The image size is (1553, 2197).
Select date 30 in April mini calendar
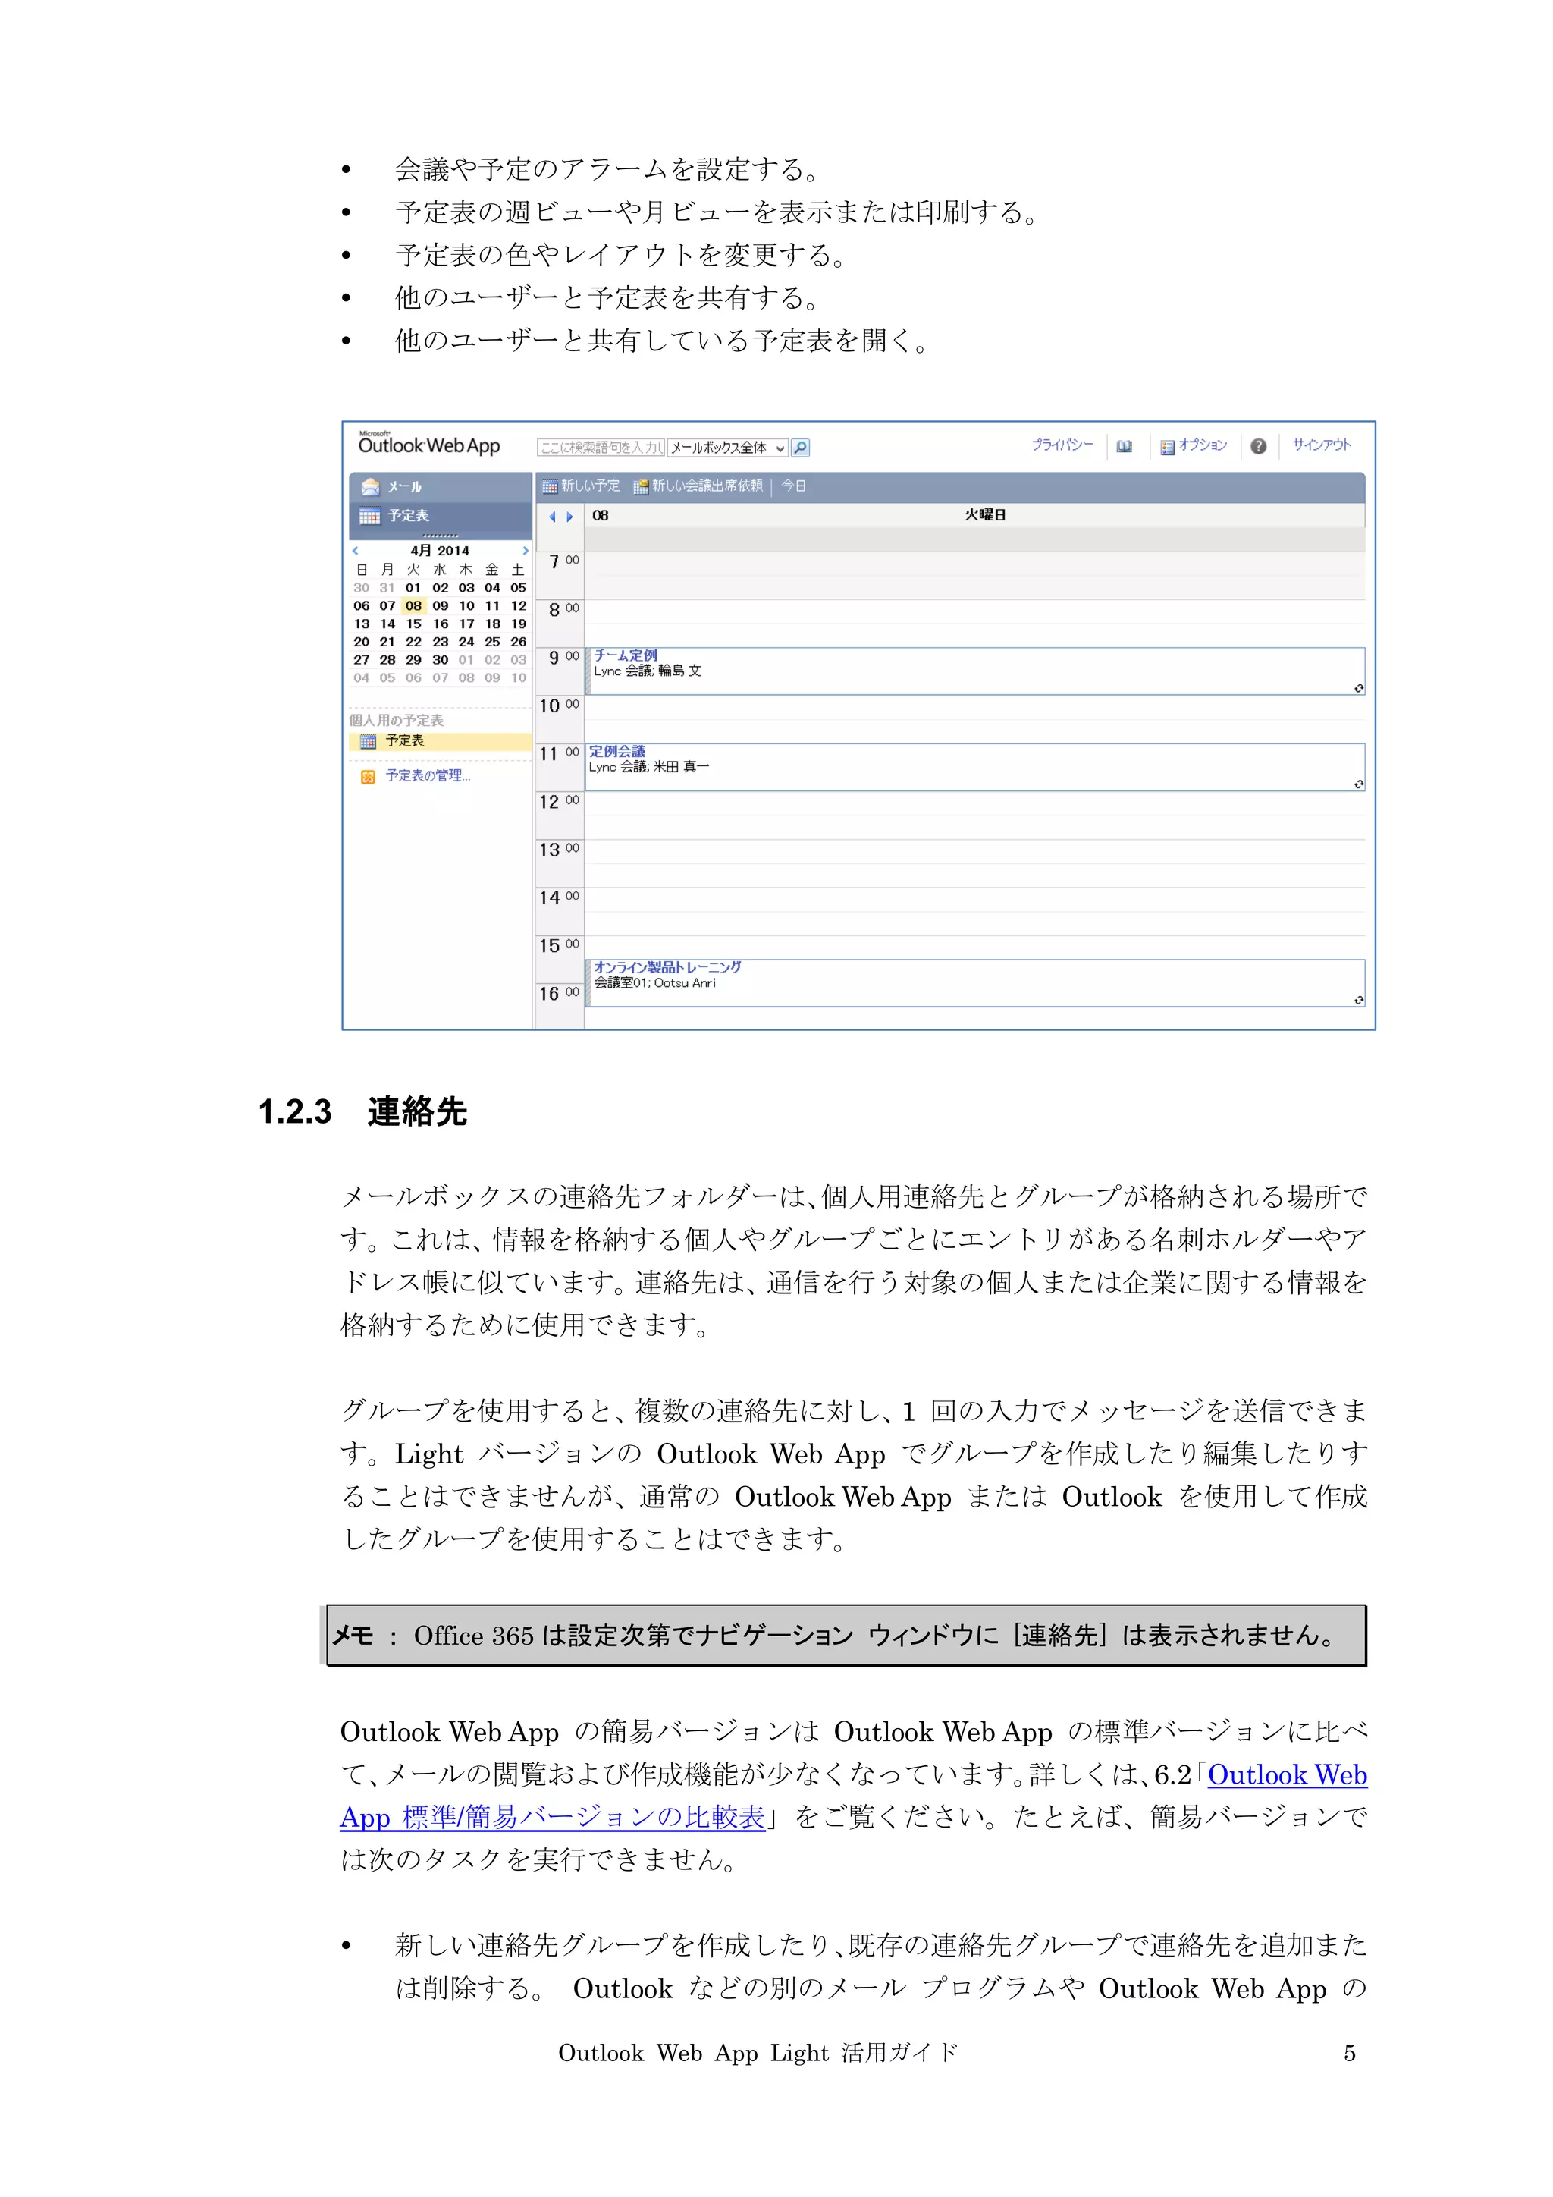(x=440, y=660)
